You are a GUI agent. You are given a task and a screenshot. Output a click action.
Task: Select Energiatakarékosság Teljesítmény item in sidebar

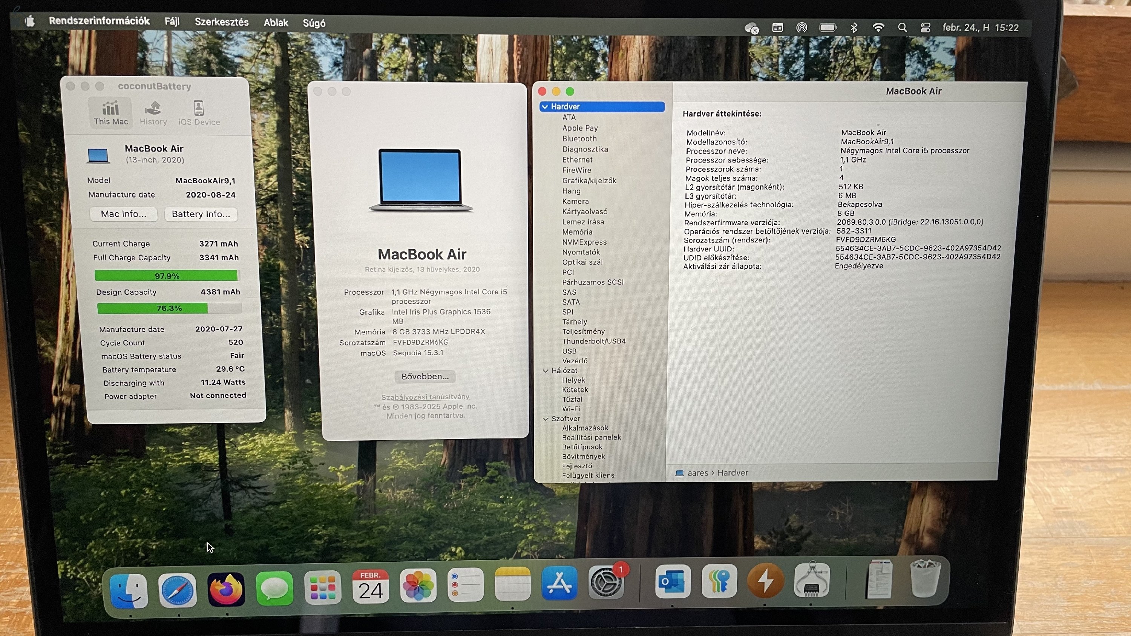(583, 331)
